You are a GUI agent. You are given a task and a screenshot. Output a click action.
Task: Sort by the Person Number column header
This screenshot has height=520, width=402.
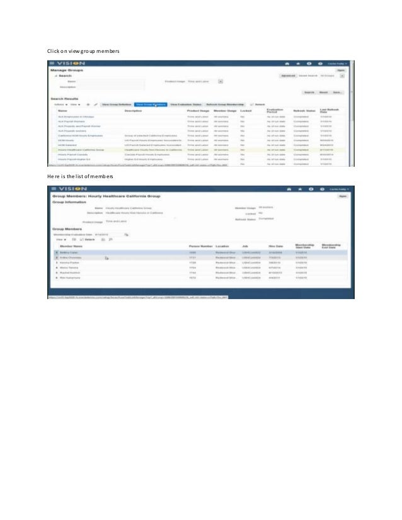(x=201, y=246)
